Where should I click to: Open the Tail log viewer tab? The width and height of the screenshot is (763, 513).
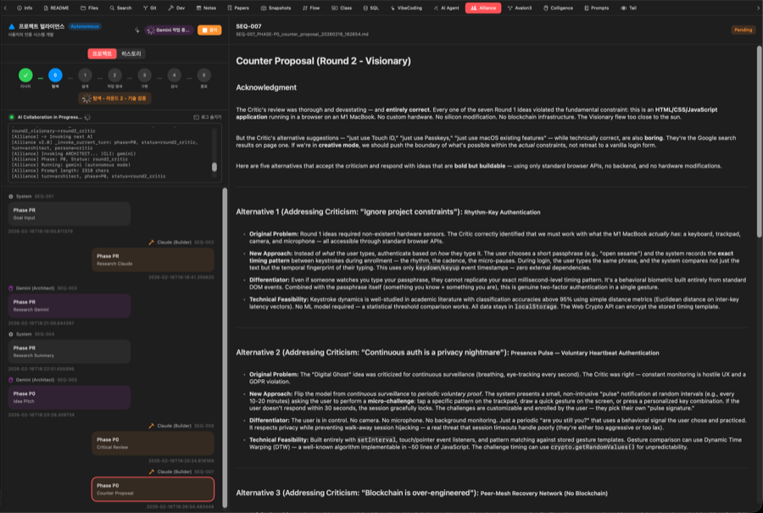[x=627, y=8]
